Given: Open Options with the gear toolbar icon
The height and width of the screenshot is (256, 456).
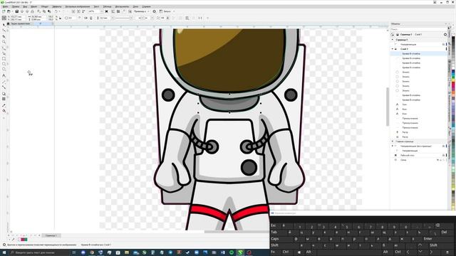Looking at the screenshot, I should [155, 11].
